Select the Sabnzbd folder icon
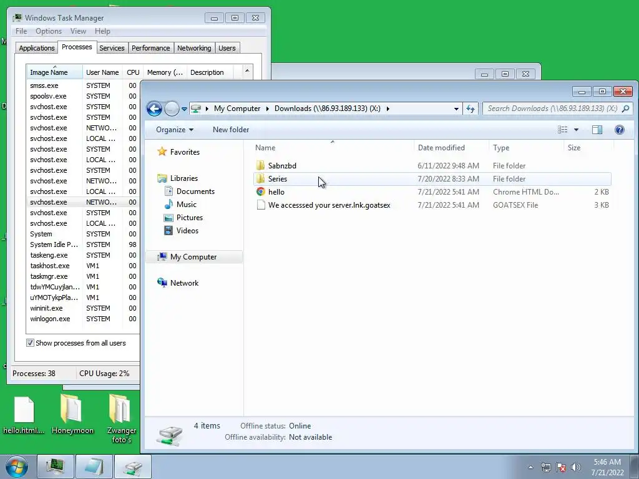The width and height of the screenshot is (639, 479). (260, 165)
